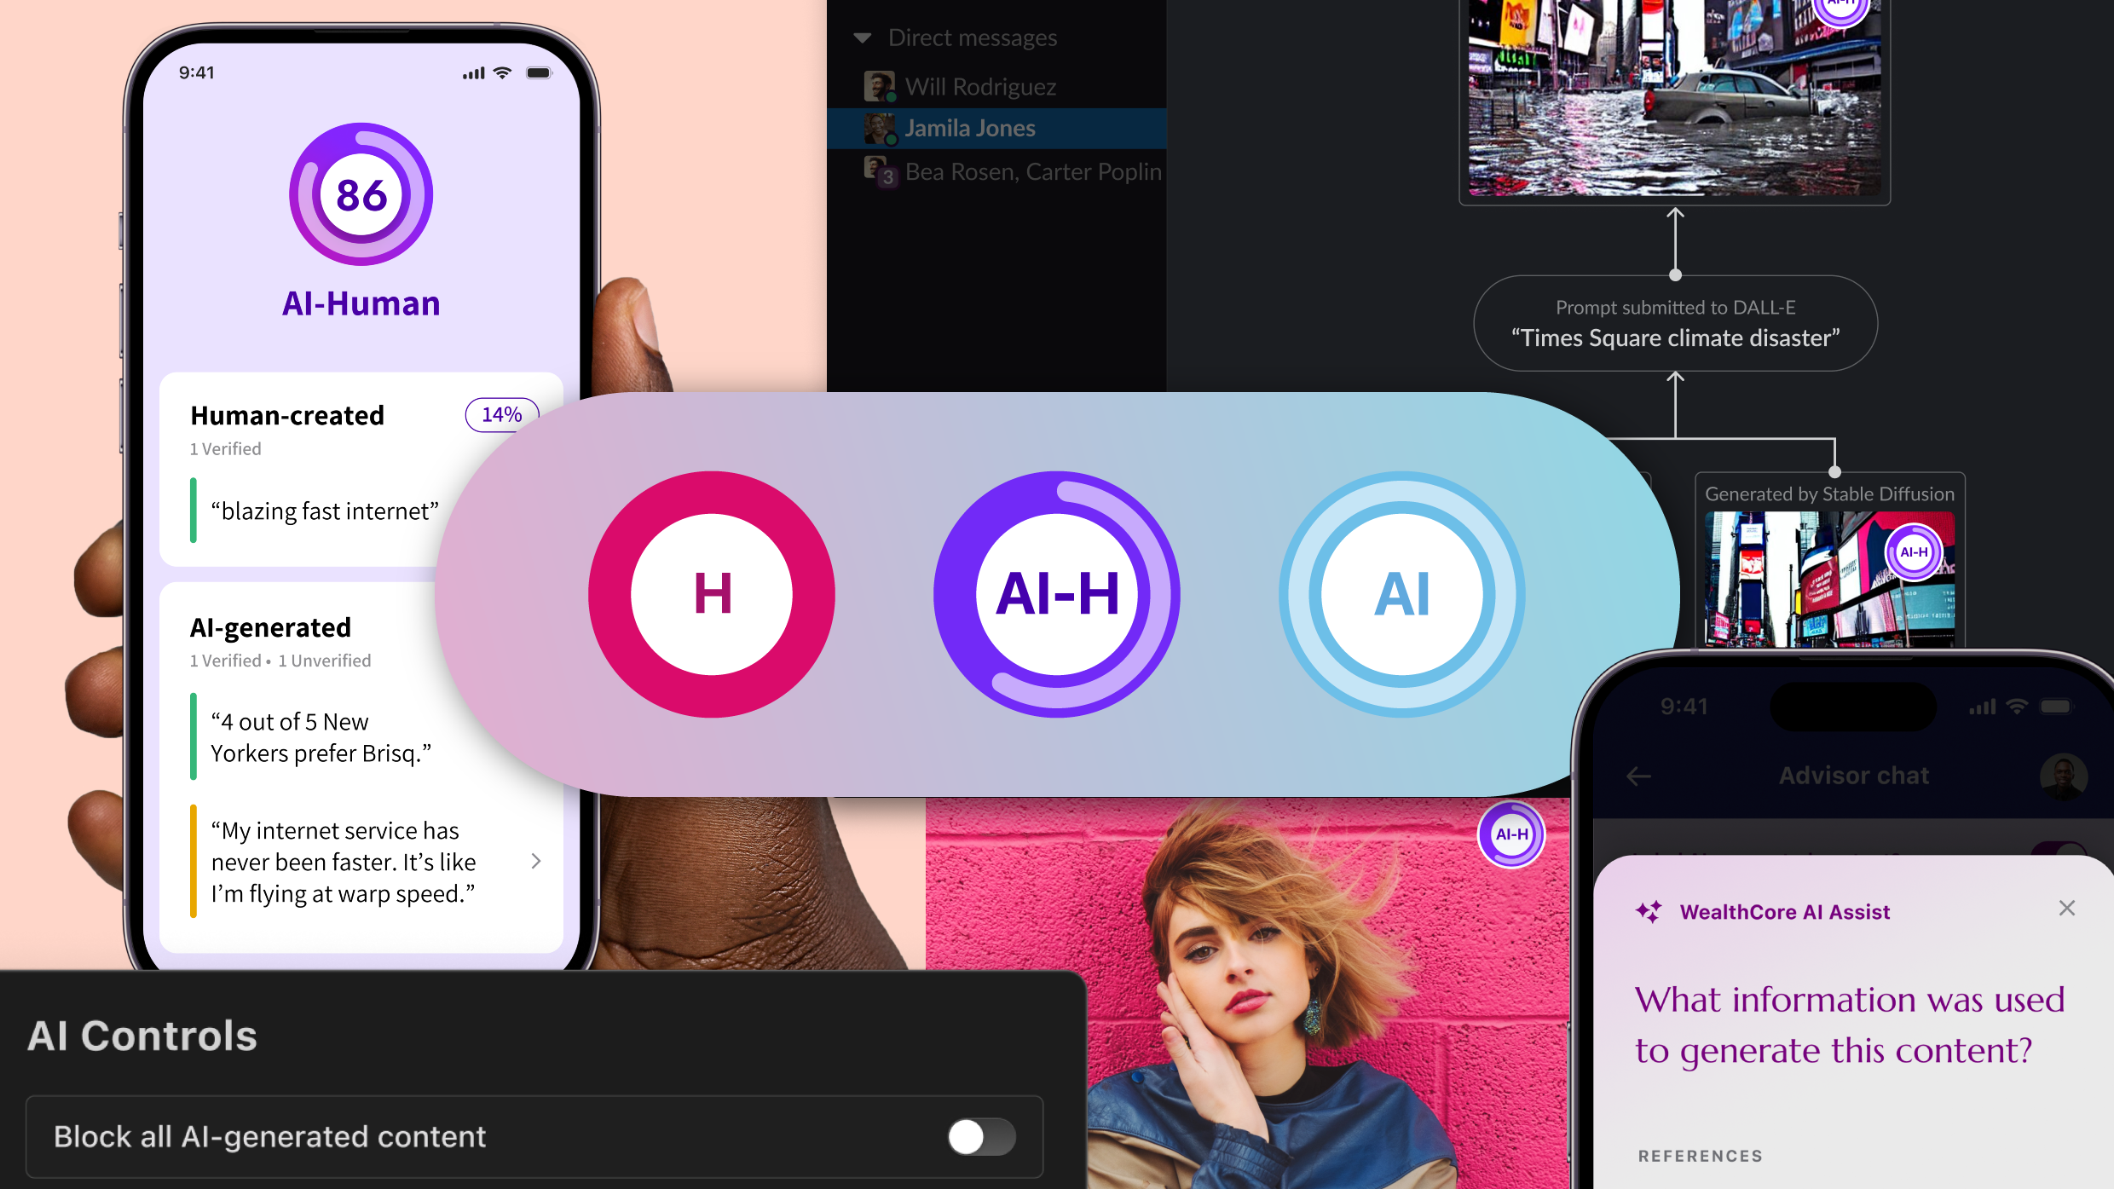This screenshot has width=2114, height=1189.
Task: Click the back arrow in Advisor chat
Action: (1637, 774)
